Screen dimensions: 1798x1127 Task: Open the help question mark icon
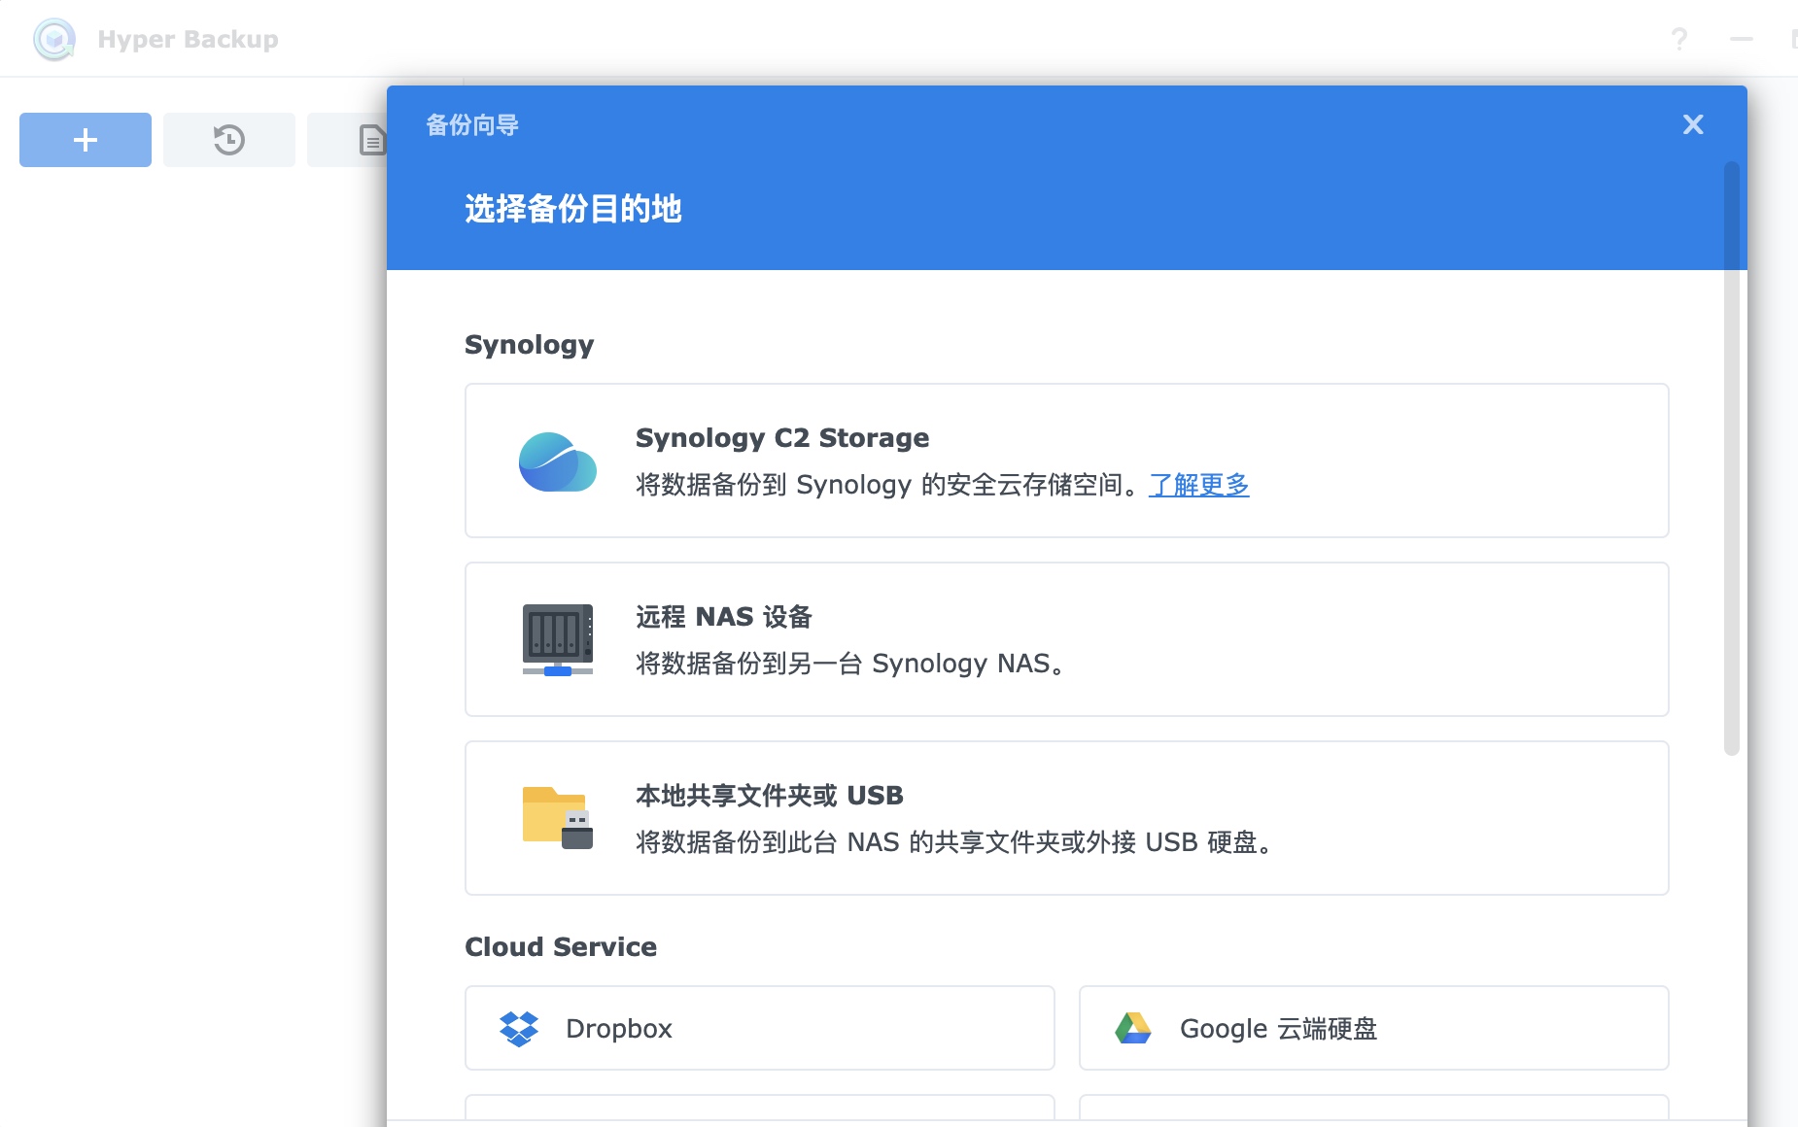coord(1678,39)
